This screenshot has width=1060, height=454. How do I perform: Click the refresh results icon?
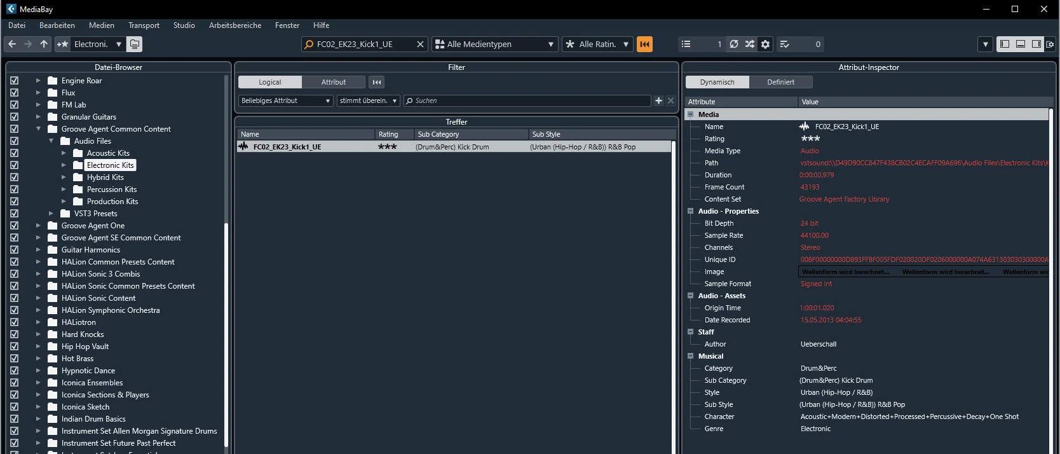click(x=734, y=44)
